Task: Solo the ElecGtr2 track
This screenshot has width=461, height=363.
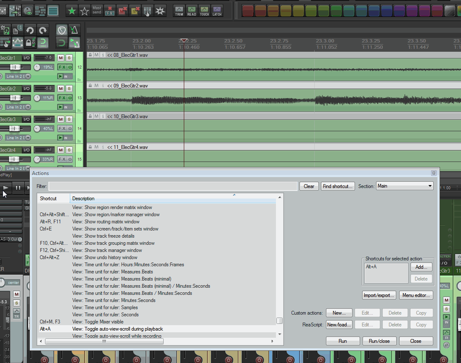Action: point(69,88)
